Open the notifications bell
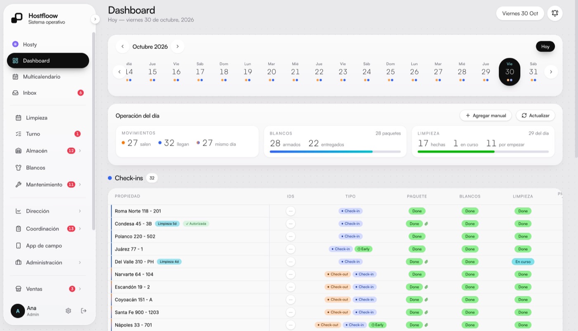Screen dimensions: 578x331 pos(555,13)
